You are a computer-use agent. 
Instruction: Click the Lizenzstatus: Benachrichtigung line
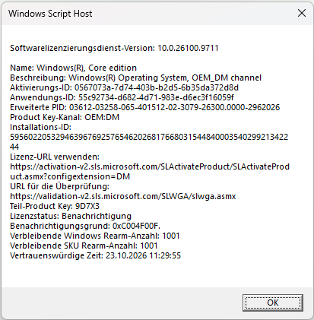tap(71, 216)
